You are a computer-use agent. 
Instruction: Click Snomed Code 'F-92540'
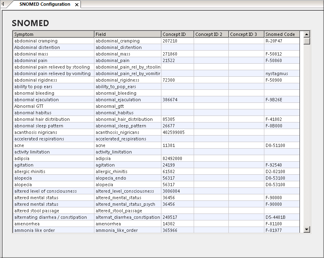(282, 165)
